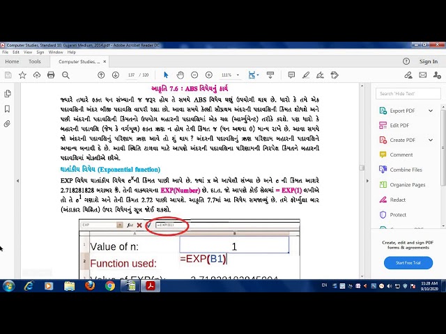Click the taskbar clock showing 11:28 AM

click(429, 286)
